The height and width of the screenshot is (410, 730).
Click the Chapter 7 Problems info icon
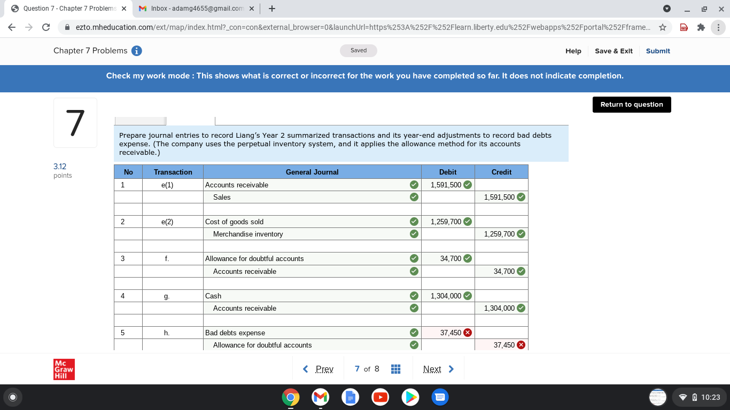[137, 51]
